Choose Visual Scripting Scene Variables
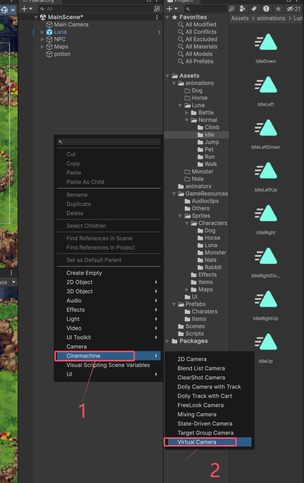This screenshot has height=483, width=304. click(109, 365)
